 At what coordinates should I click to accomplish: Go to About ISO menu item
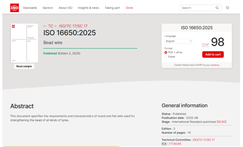click(65, 8)
